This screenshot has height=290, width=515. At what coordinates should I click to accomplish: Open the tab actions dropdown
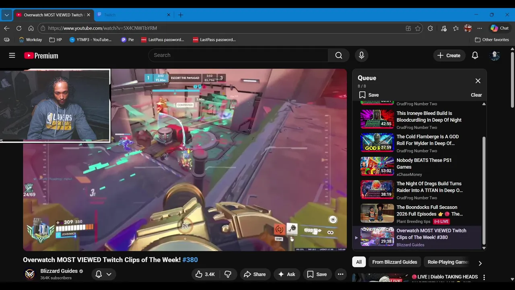pyautogui.click(x=6, y=15)
